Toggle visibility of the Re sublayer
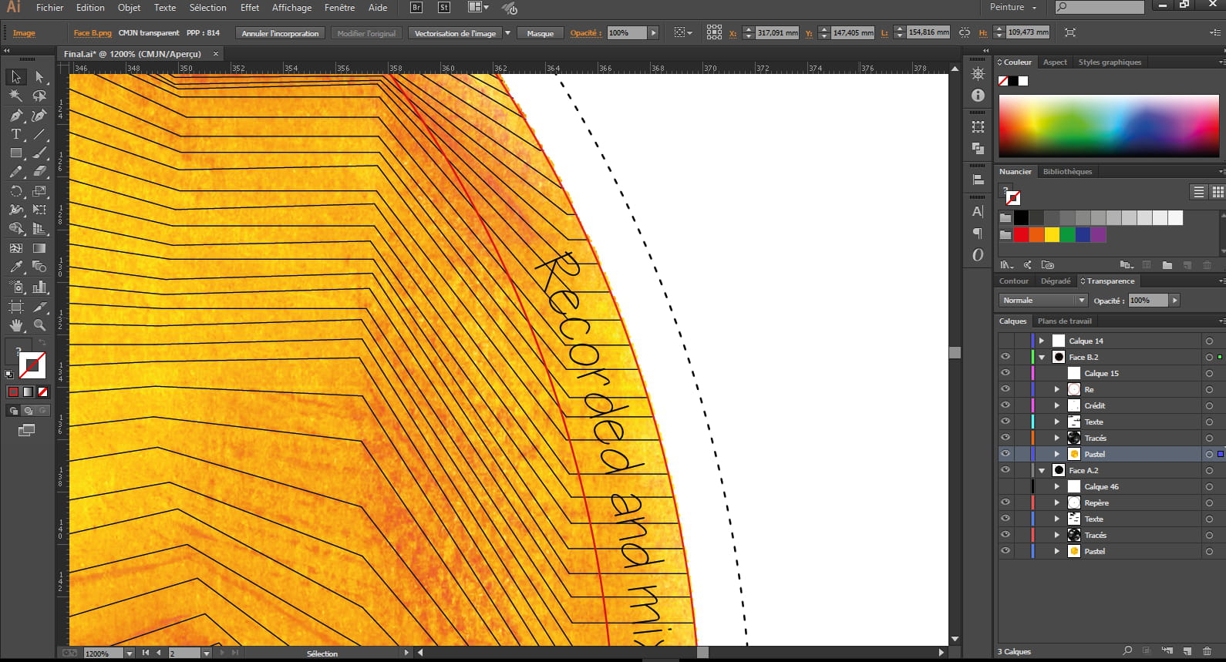Screen dimensions: 1226x662 1005,389
